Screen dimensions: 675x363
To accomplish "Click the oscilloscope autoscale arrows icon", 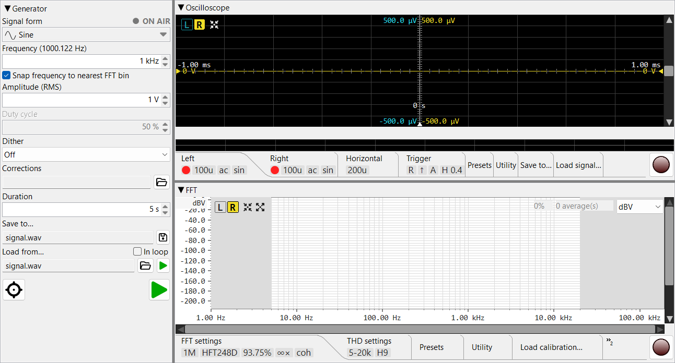I will (214, 25).
